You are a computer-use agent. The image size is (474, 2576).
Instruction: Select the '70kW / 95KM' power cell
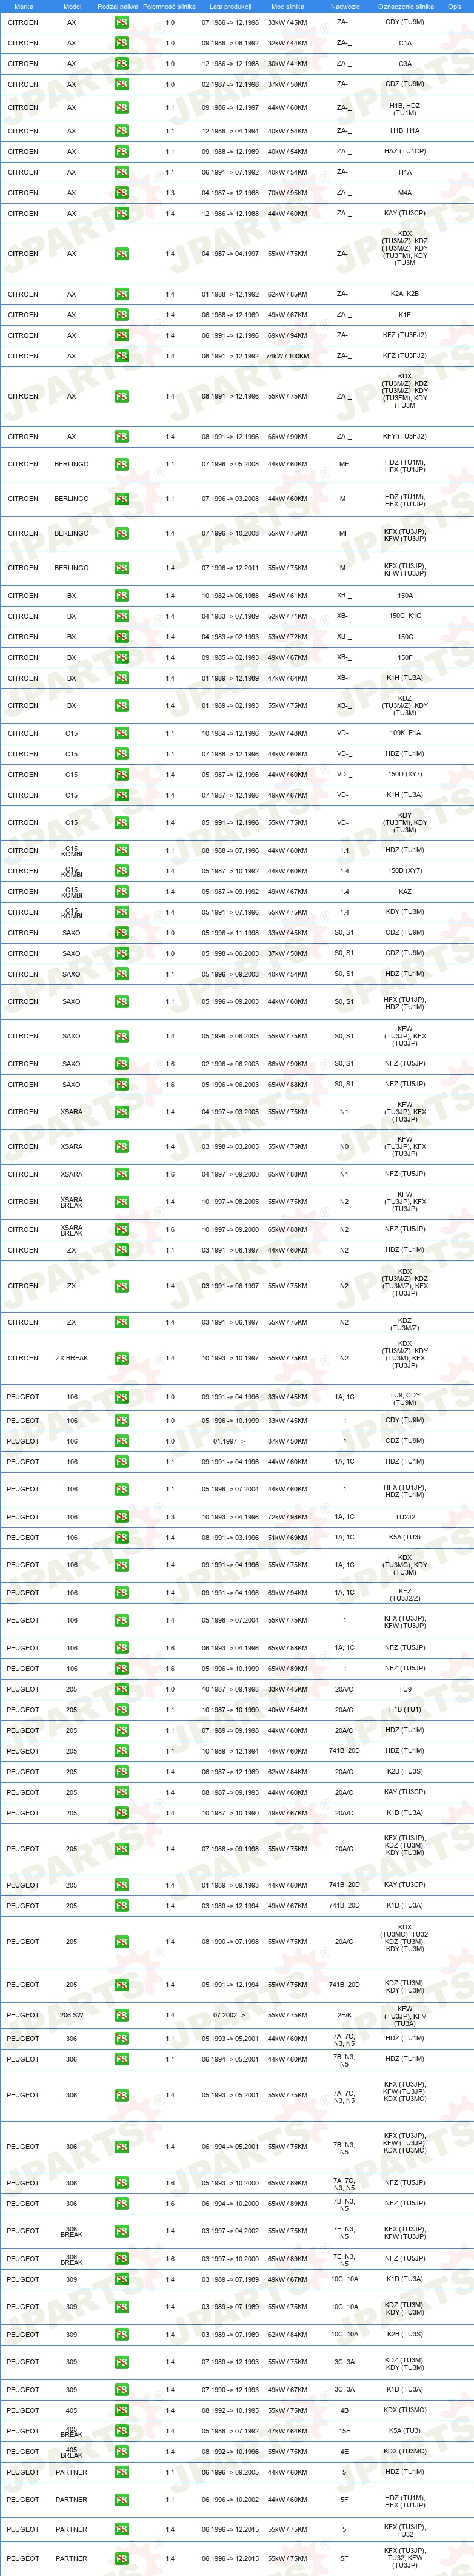pos(287,193)
